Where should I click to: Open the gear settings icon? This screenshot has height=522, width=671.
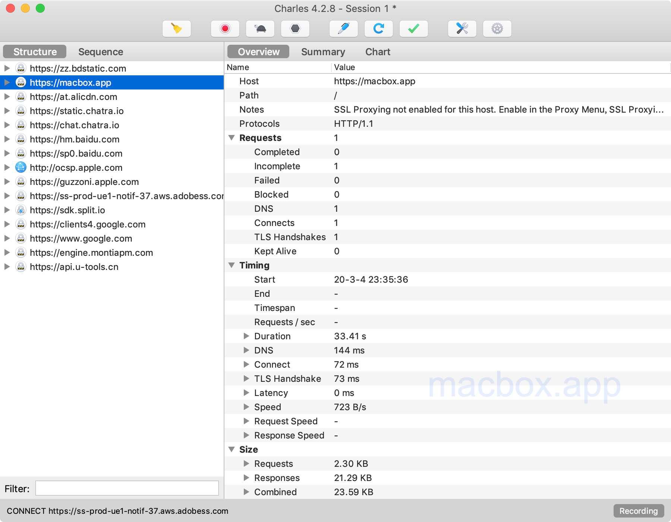click(x=497, y=29)
